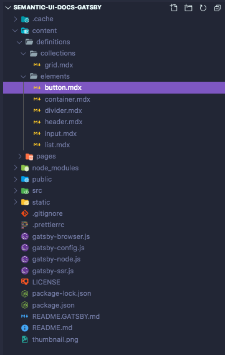Click the image icon beside thumbnail.png

pyautogui.click(x=25, y=339)
